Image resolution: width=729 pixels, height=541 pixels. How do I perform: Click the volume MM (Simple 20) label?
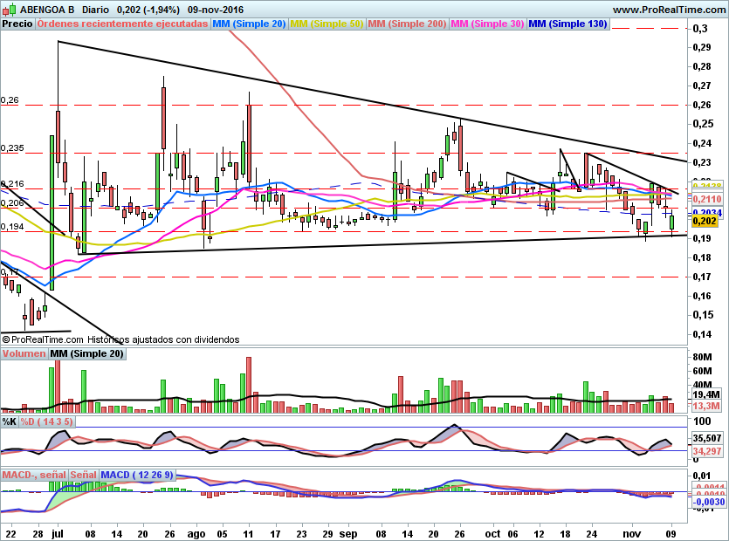[86, 353]
